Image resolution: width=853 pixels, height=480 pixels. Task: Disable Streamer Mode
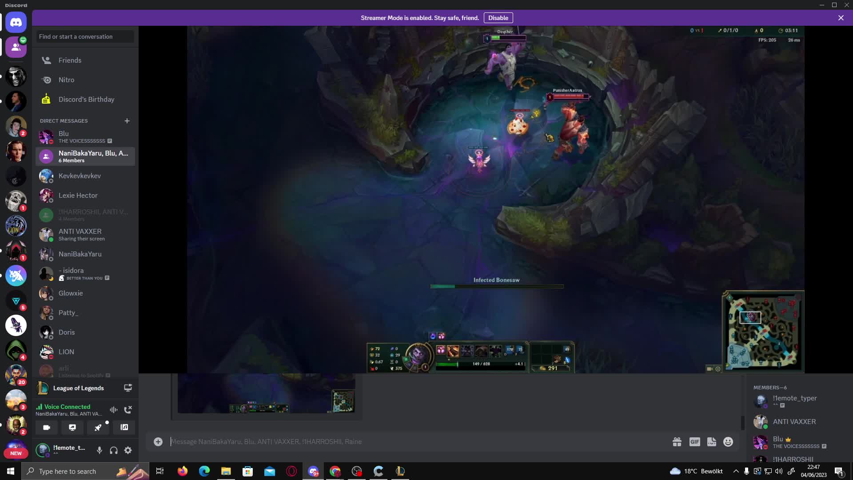click(x=498, y=18)
